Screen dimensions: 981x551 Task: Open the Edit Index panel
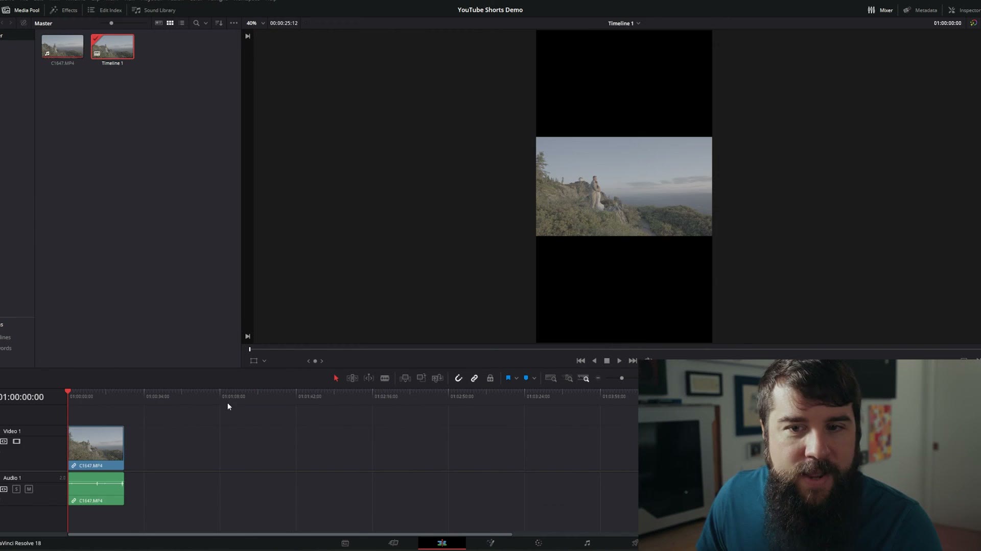point(105,10)
